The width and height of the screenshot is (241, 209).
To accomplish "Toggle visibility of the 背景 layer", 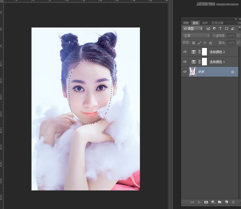I will [x=185, y=72].
